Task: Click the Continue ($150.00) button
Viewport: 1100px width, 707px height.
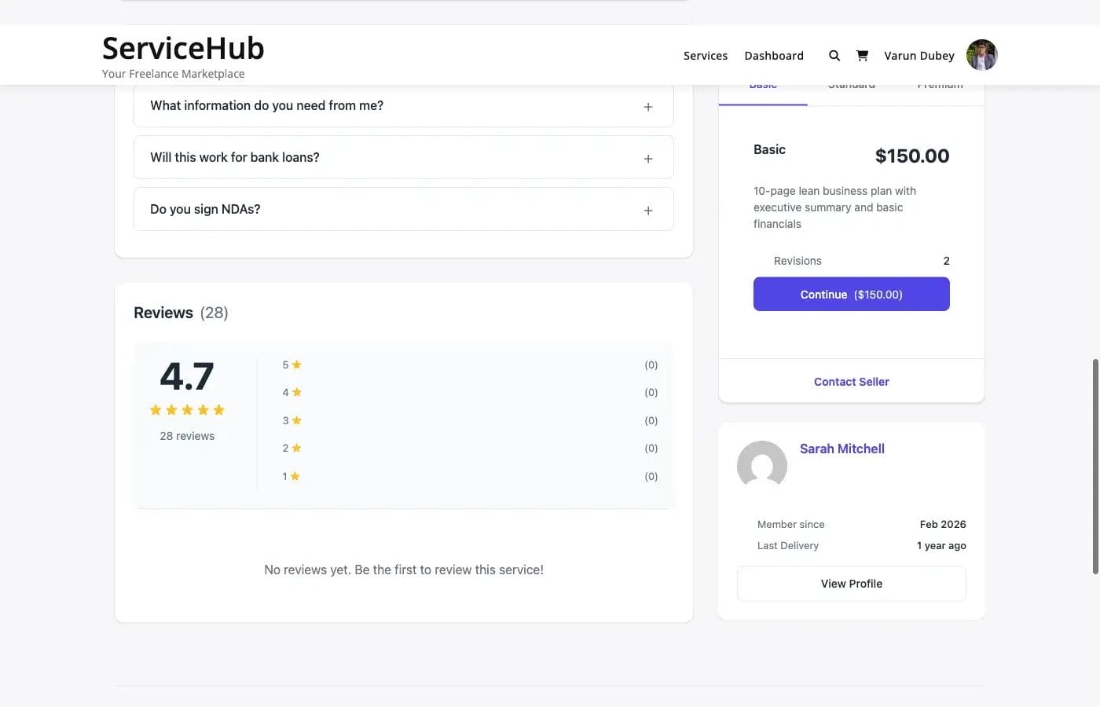Action: (x=851, y=294)
